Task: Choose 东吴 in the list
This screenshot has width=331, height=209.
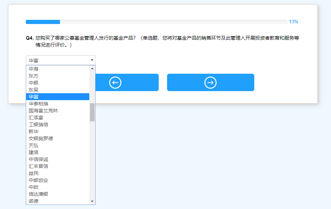Action: 58,90
